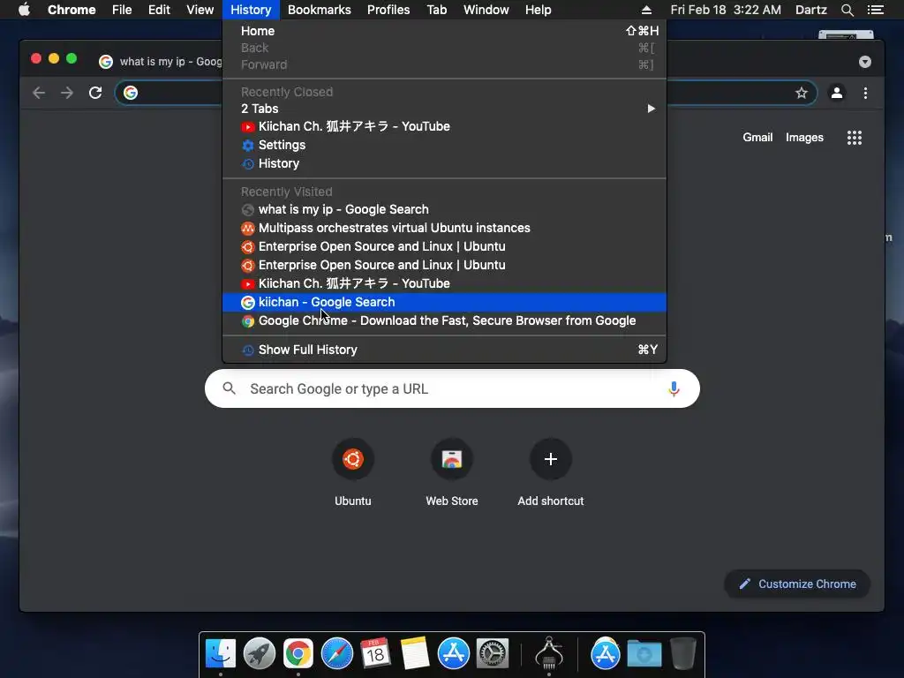Open Notes from the Dock
The height and width of the screenshot is (678, 904).
tap(415, 654)
